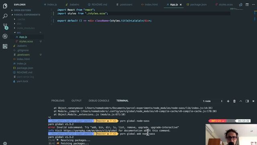Open index.html in the explorer tree
Image resolution: width=257 pixels, height=145 pixels.
tap(23, 59)
